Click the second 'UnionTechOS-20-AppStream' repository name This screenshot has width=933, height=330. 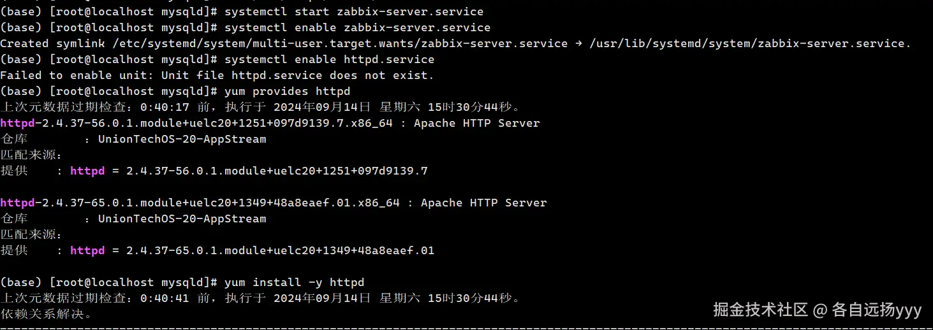coord(182,219)
